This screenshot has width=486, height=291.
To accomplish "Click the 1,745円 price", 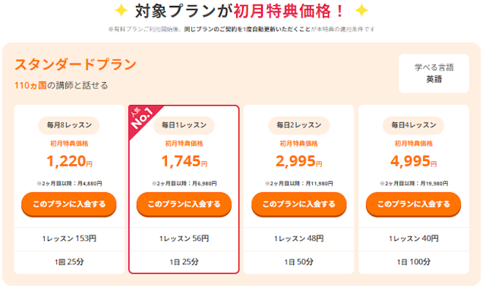I will tap(184, 161).
